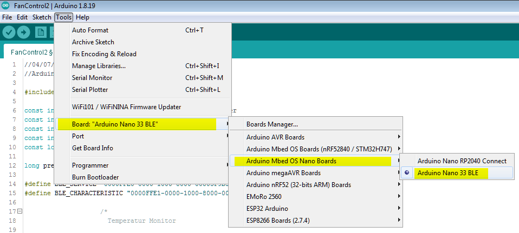This screenshot has width=519, height=233.
Task: Click the Verify checkmark toolbar icon
Action: coord(9,32)
